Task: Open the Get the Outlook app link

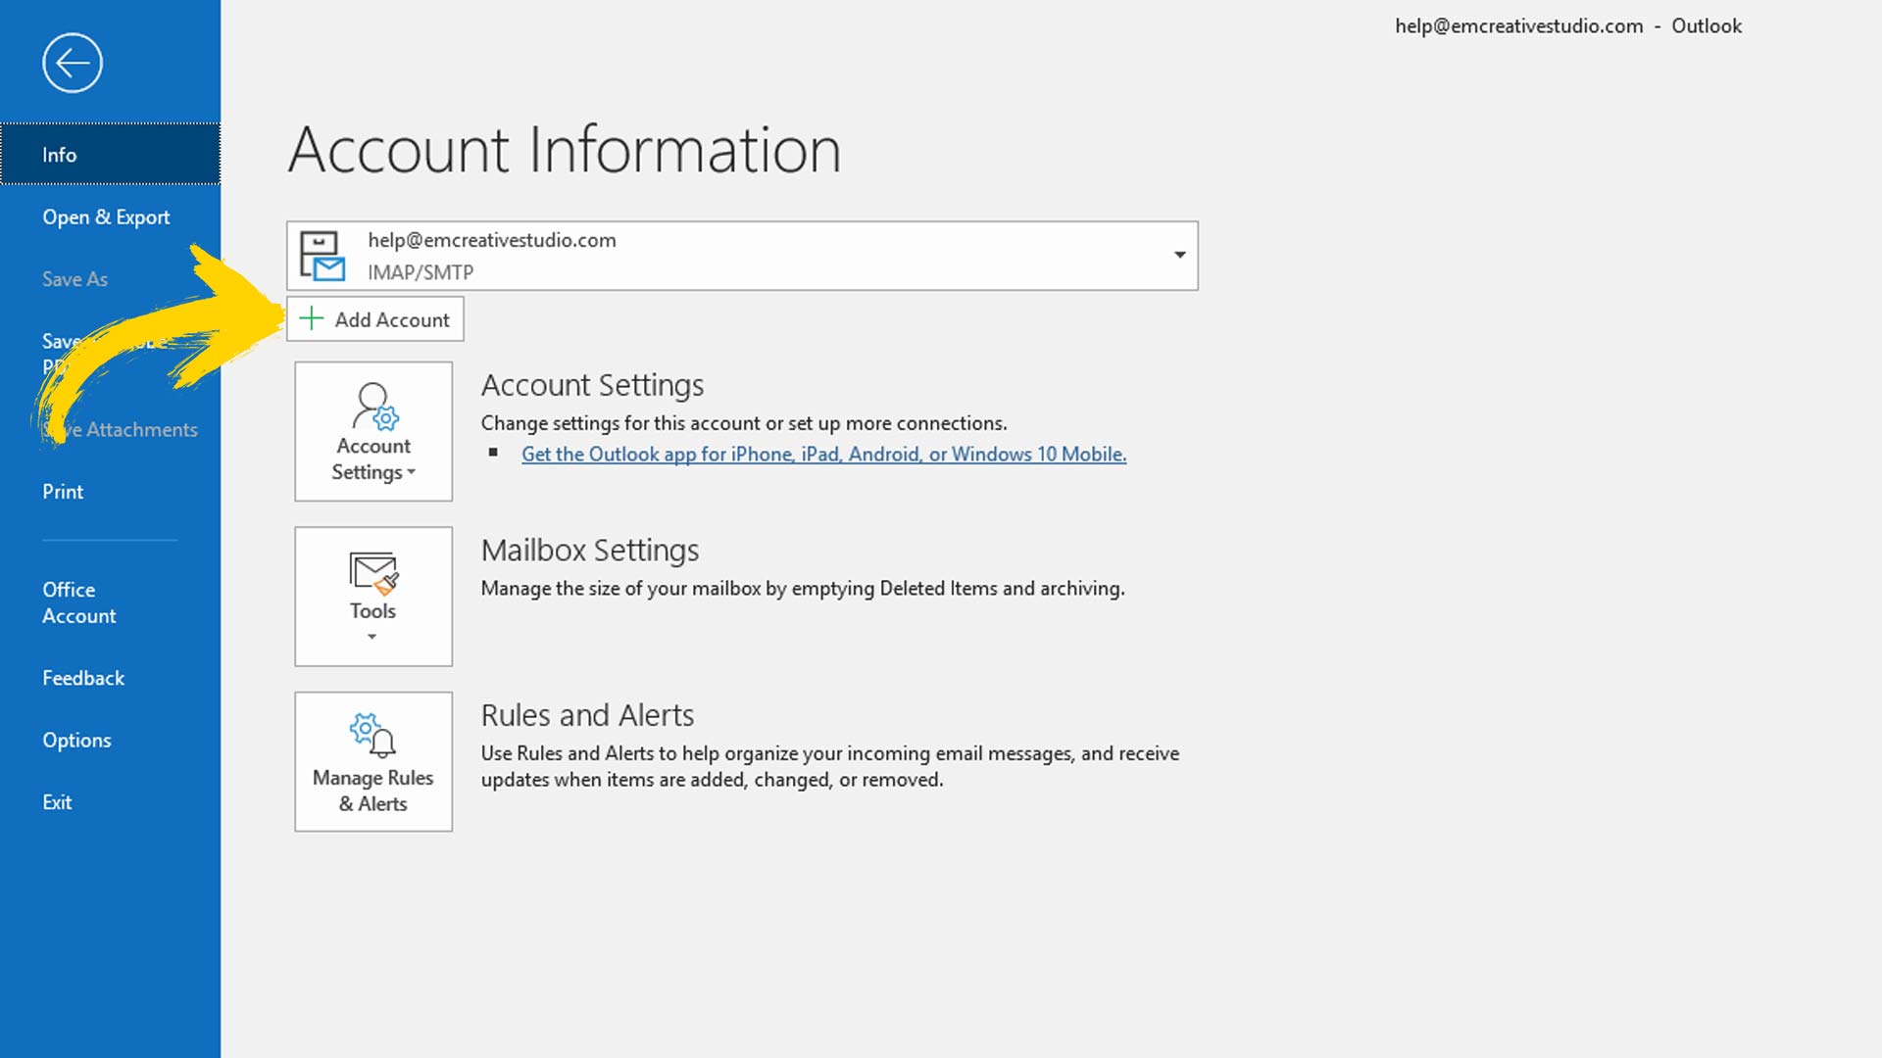Action: tap(823, 455)
